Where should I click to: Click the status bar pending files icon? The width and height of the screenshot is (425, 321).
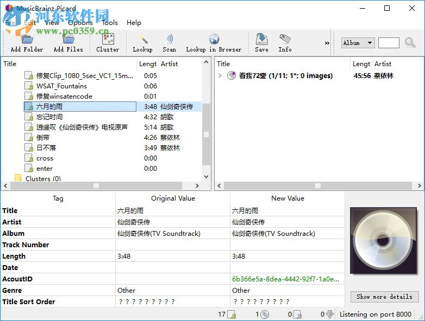[297, 314]
